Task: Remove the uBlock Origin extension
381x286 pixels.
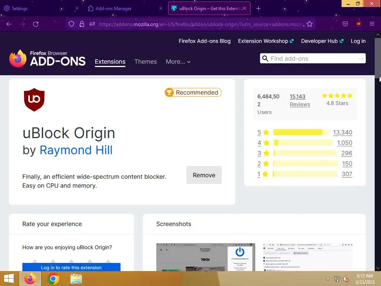Action: tap(204, 175)
